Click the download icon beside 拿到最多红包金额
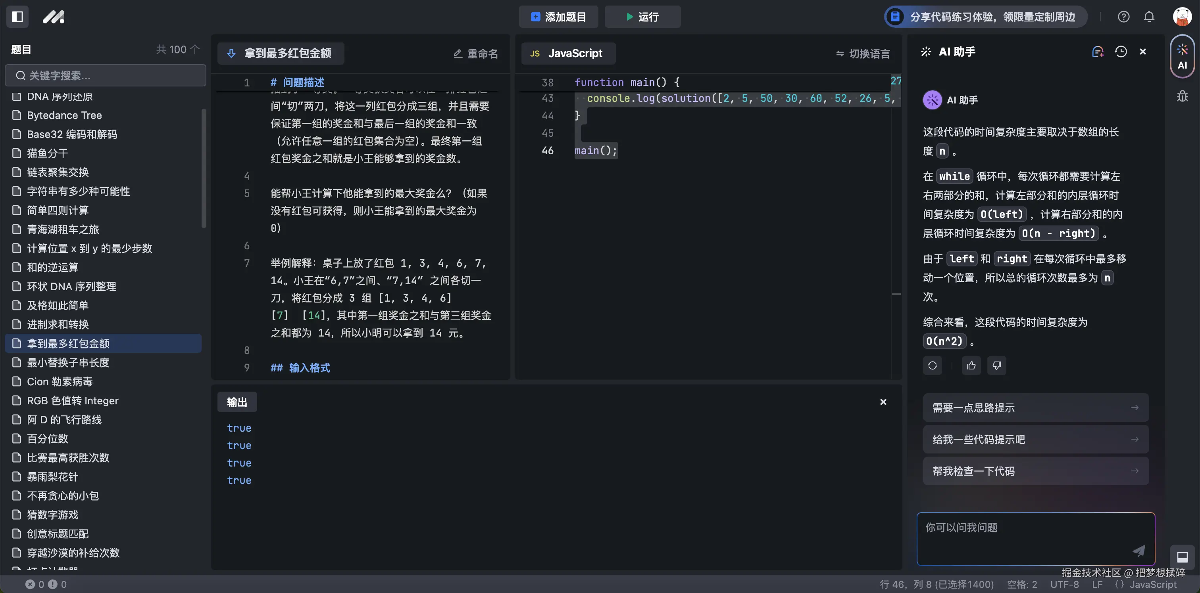The width and height of the screenshot is (1200, 593). click(x=231, y=53)
